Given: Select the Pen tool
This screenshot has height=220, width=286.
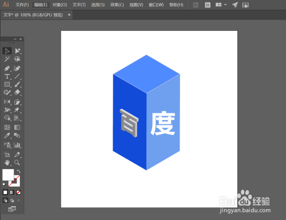Looking at the screenshot, I should [7, 68].
